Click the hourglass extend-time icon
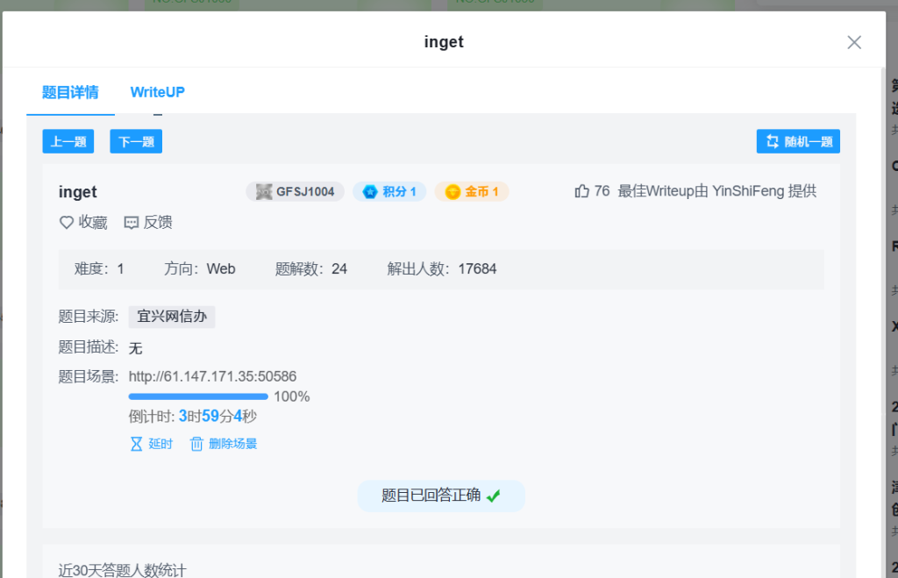 point(136,444)
